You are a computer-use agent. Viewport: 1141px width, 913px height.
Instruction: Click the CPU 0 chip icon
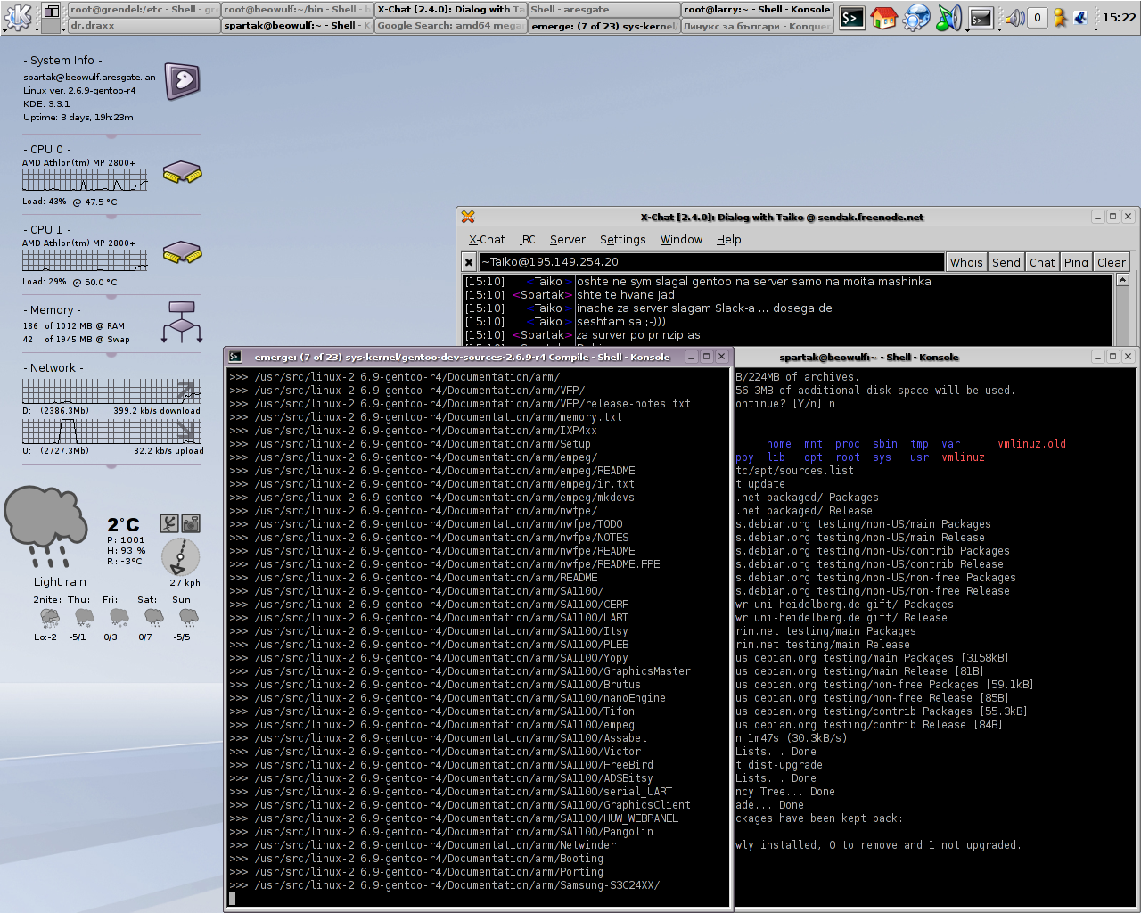coord(183,172)
